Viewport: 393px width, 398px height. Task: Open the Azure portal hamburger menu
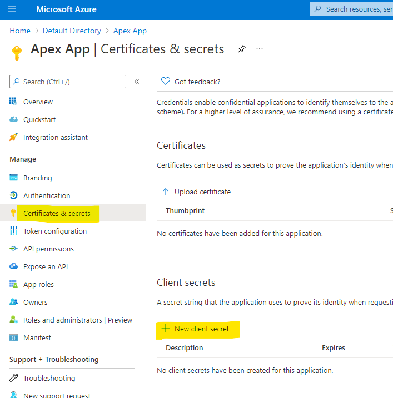point(12,9)
